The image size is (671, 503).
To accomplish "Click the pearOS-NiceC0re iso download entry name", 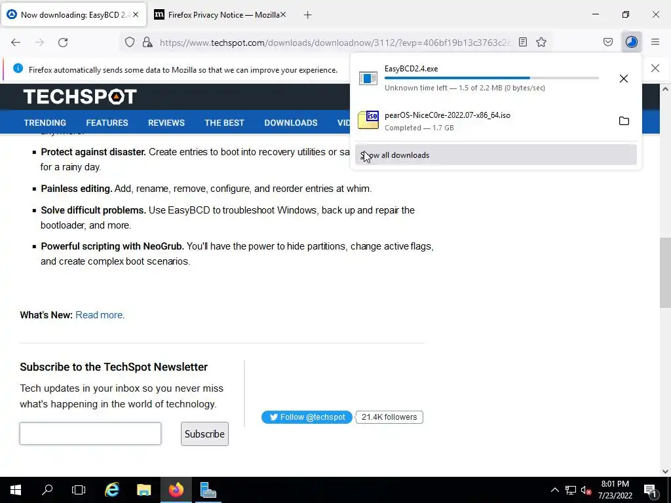I will click(x=447, y=115).
